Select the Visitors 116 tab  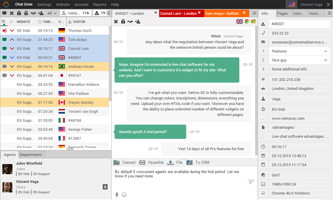(76, 13)
